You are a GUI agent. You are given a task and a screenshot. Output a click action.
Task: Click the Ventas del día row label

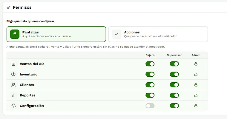click(x=32, y=64)
